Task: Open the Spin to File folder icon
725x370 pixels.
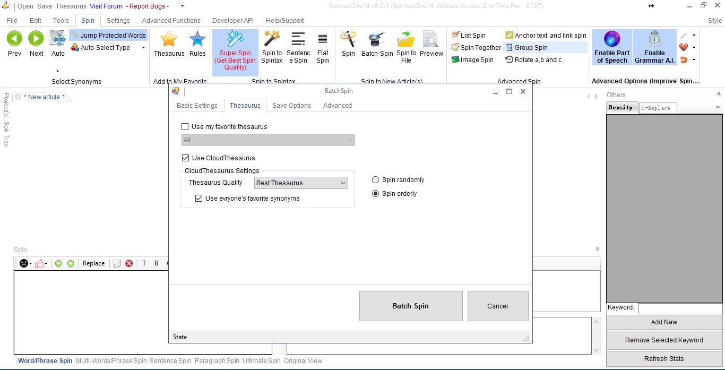Action: [x=406, y=39]
